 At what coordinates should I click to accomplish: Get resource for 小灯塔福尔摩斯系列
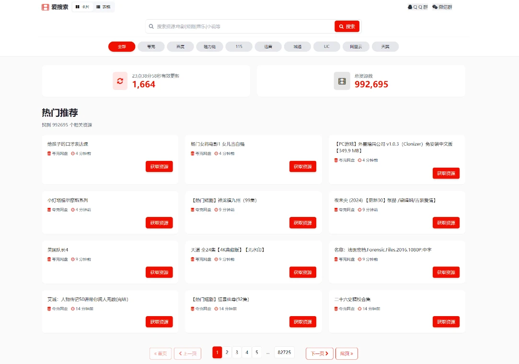[x=159, y=223]
